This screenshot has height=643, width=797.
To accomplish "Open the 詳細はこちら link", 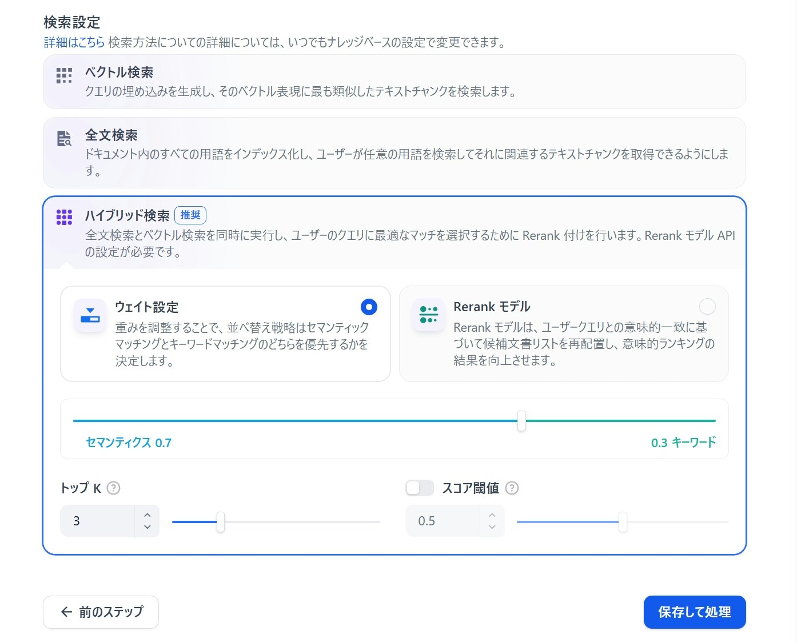I will coord(73,42).
